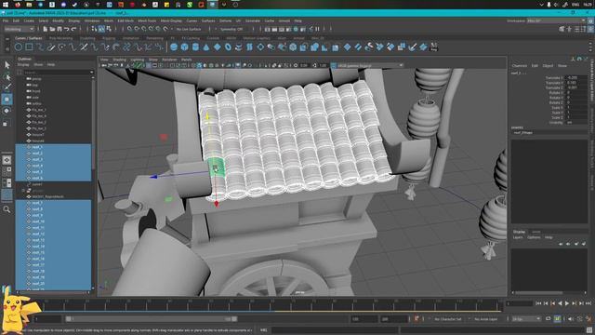Open the Symmetry Off dropdown
This screenshot has width=595, height=335.
tap(232, 29)
